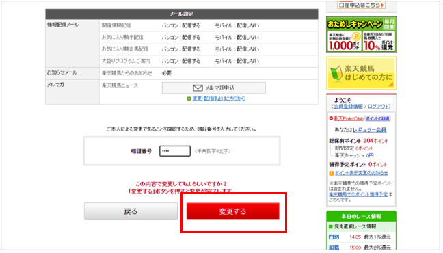Focus the 暗証番号 PIN input field

pyautogui.click(x=175, y=151)
